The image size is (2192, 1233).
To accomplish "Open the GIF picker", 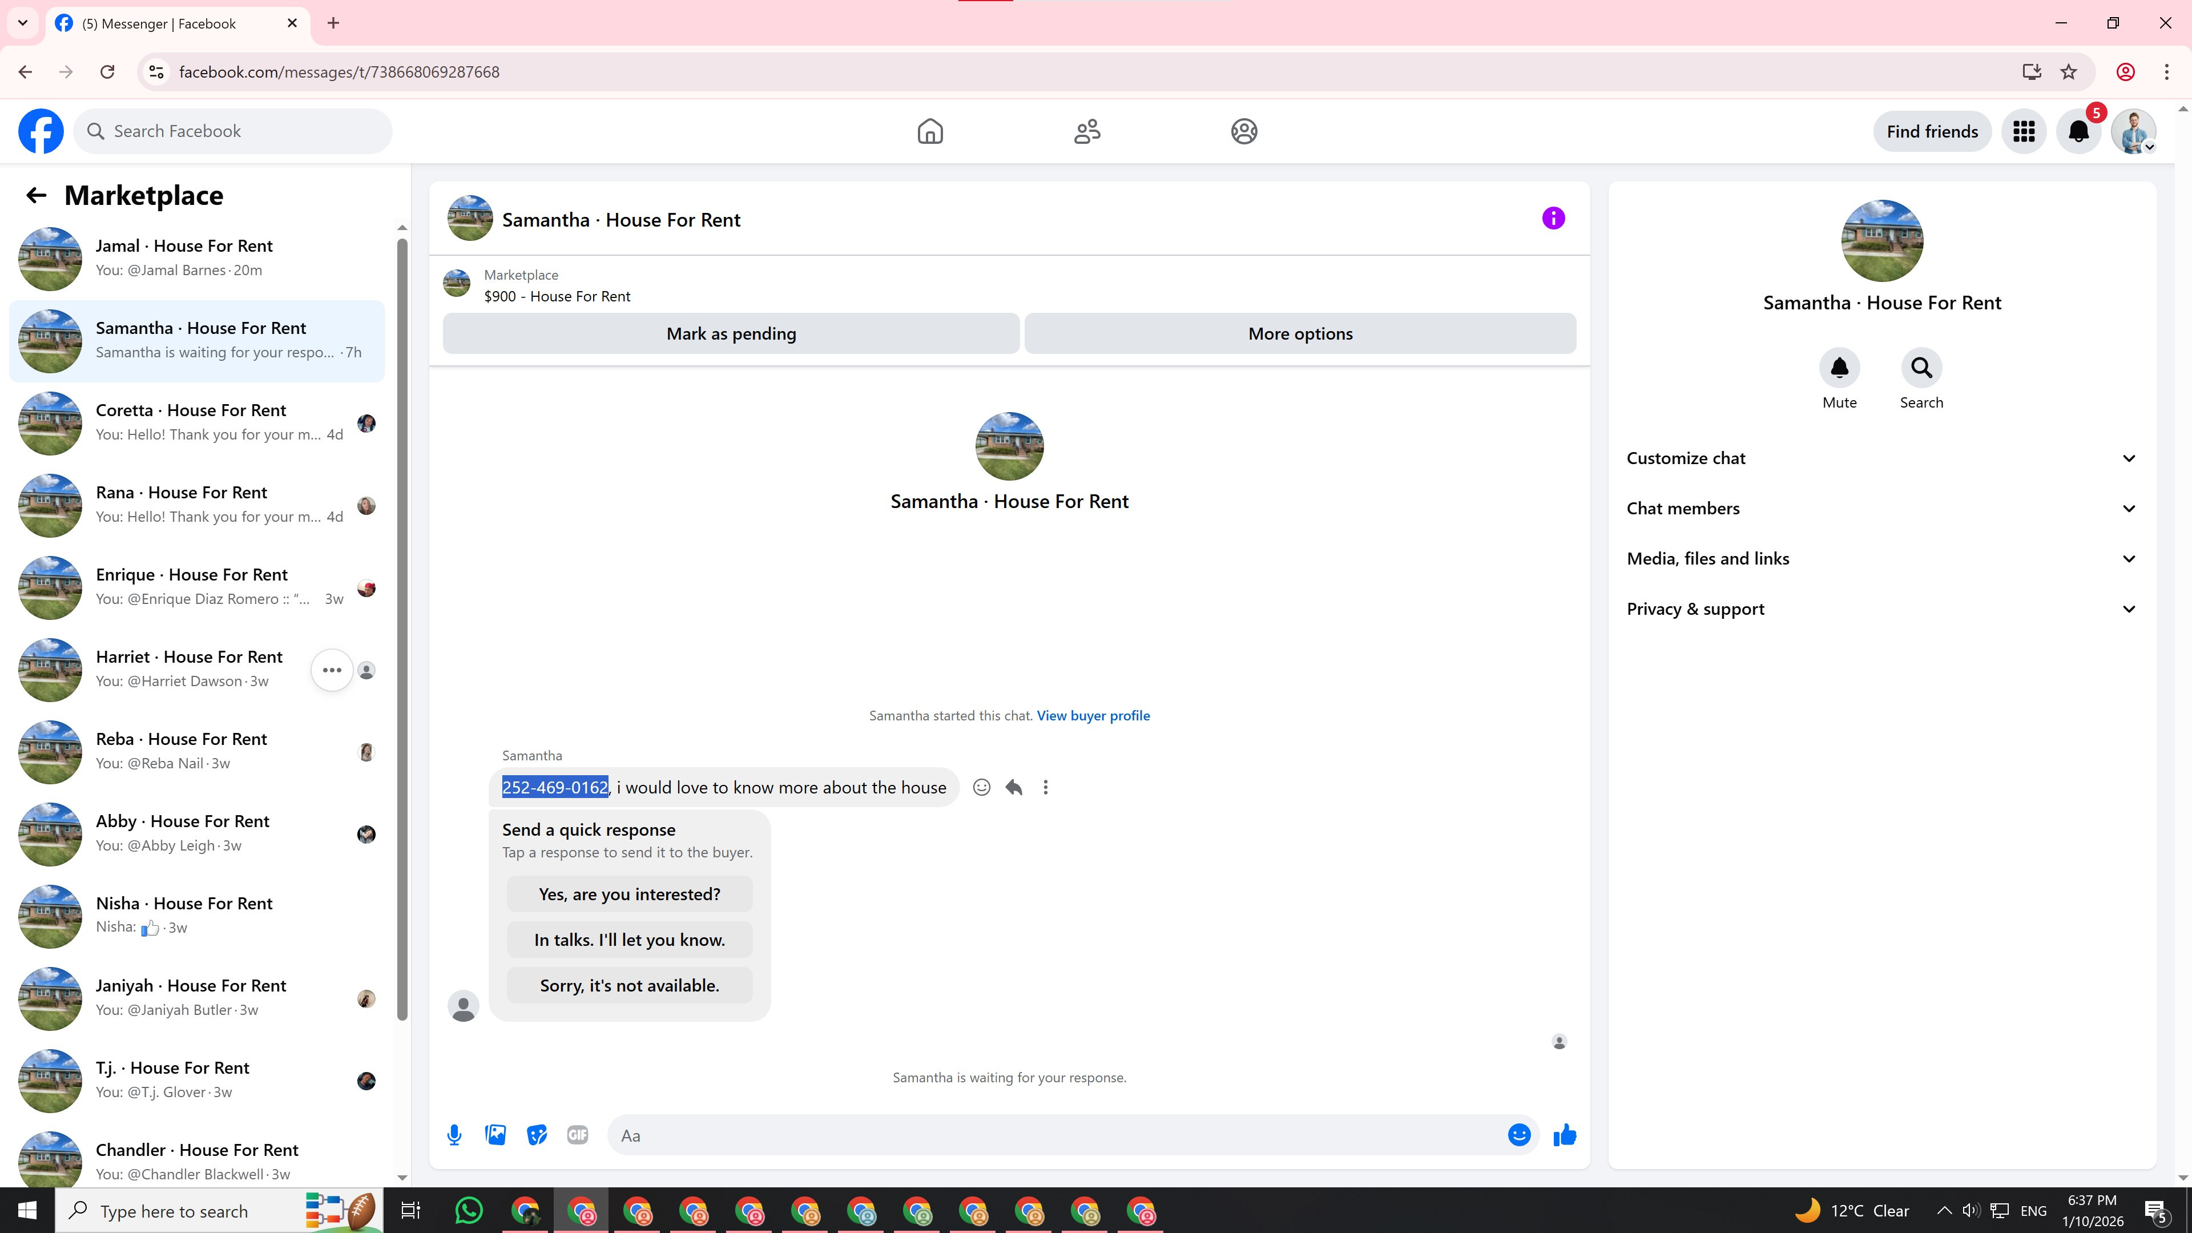I will point(577,1134).
